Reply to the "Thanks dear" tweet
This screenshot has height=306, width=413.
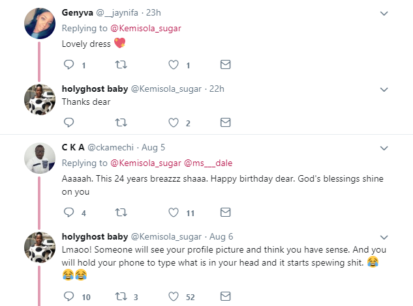pyautogui.click(x=69, y=122)
